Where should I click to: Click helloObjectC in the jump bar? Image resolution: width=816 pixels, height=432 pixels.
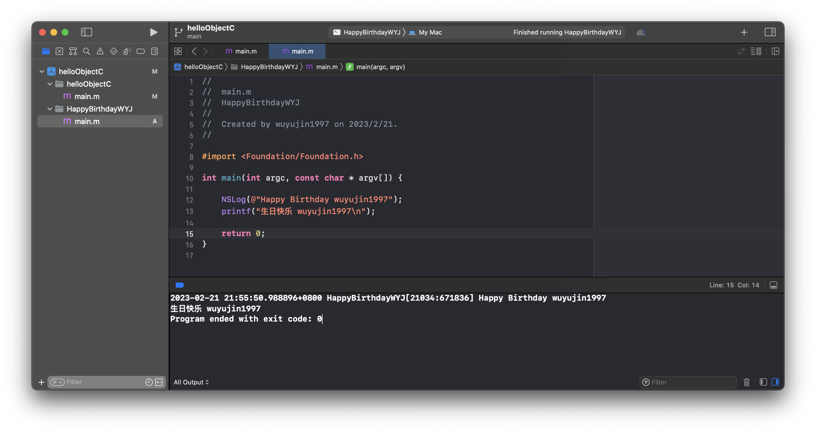coord(199,67)
